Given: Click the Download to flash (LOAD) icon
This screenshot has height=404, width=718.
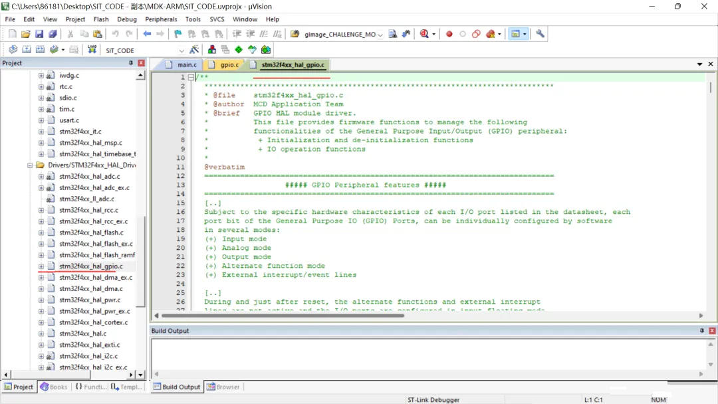Looking at the screenshot, I should [92, 50].
